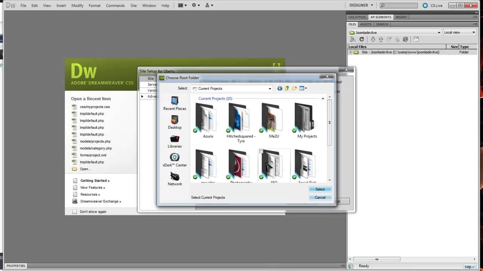Select the Azurix folder
This screenshot has height=271, width=483.
(206, 121)
